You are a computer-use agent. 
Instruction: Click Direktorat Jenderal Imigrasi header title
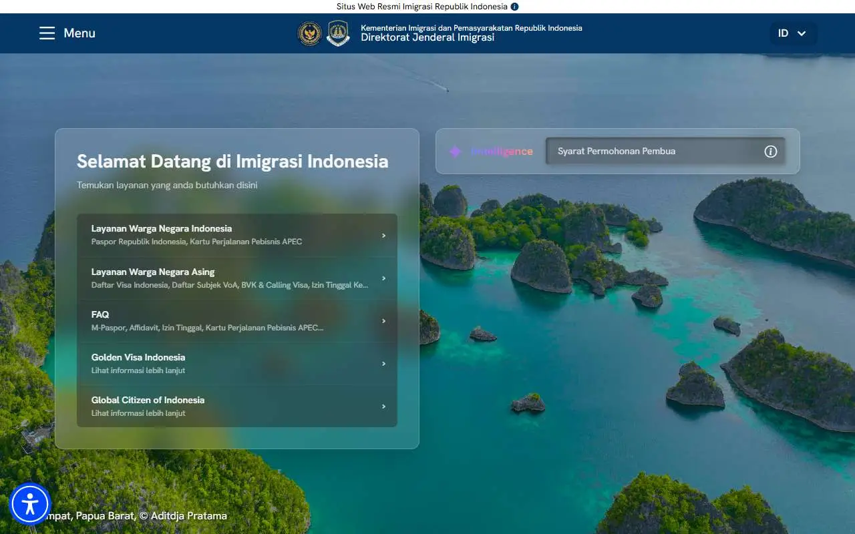click(x=427, y=38)
